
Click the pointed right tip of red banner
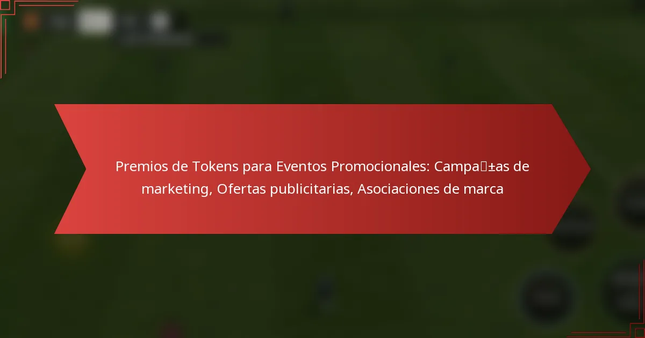[583, 169]
